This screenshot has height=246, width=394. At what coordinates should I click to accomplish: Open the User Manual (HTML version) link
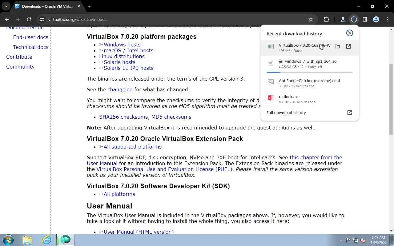pyautogui.click(x=139, y=232)
